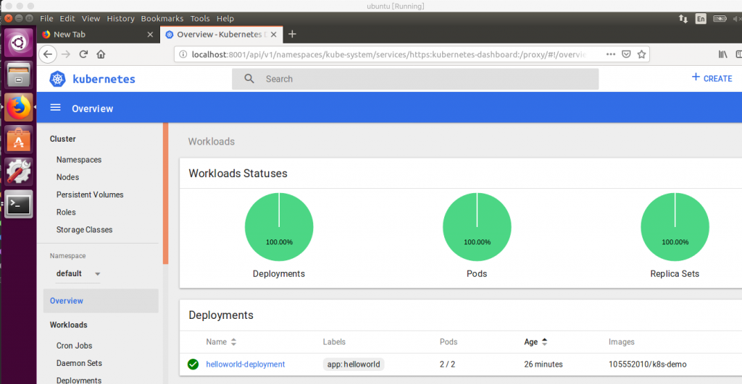742x384 pixels.
Task: Open the View menu
Action: click(x=91, y=18)
